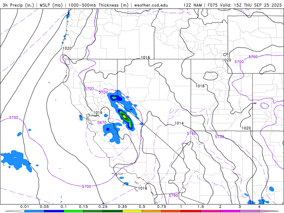Screen dimensions: 284x213
Task: Select the orange 0.5–0.75 legend swatch
Action: coord(152,211)
